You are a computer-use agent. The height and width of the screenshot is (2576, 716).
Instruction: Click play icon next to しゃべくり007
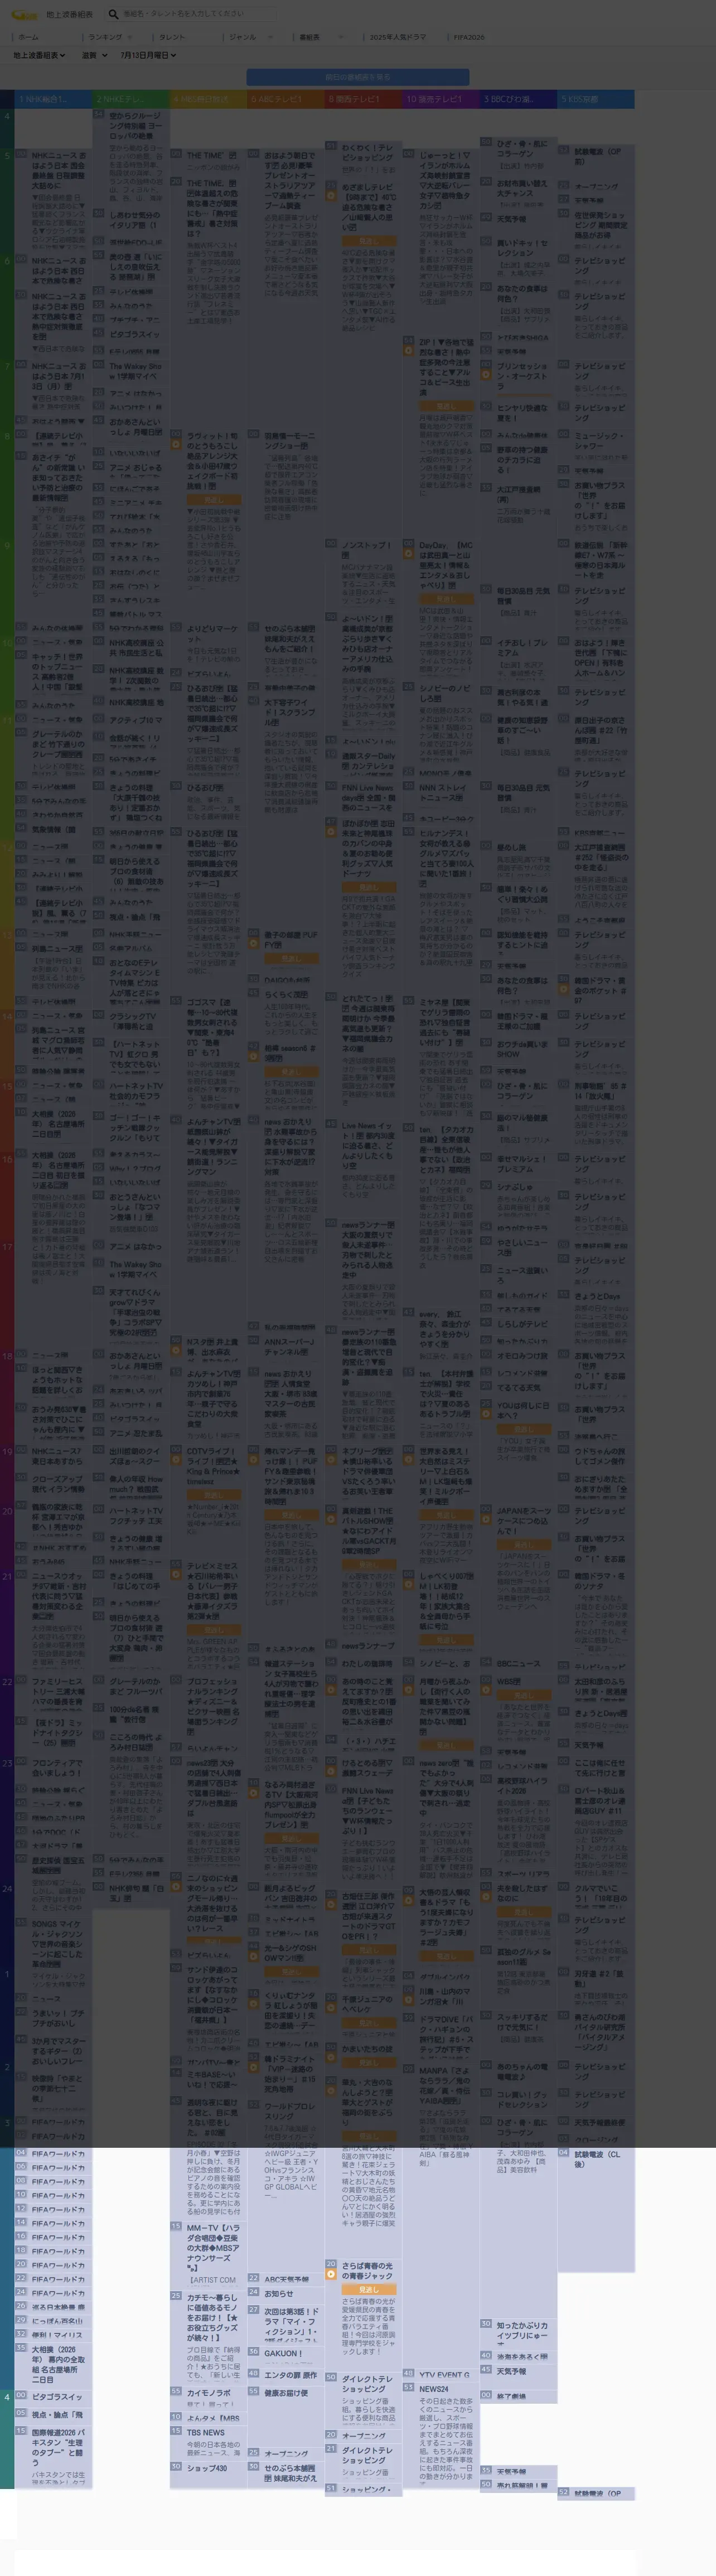[x=409, y=1584]
